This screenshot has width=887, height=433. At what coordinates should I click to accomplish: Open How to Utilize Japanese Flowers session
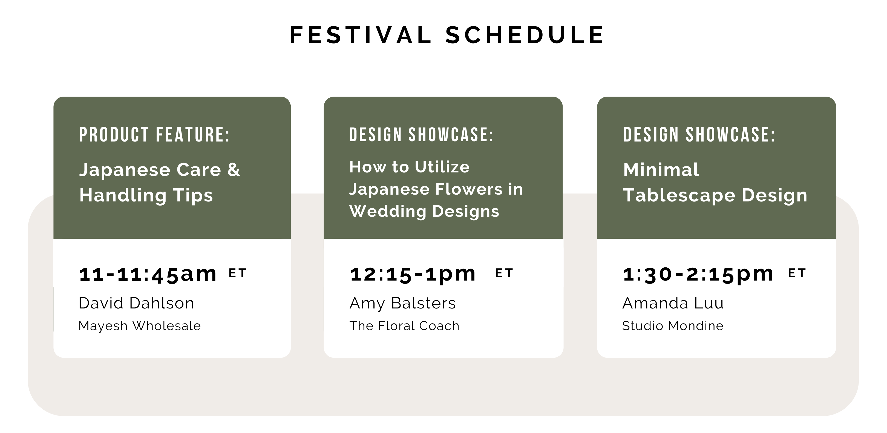click(436, 189)
